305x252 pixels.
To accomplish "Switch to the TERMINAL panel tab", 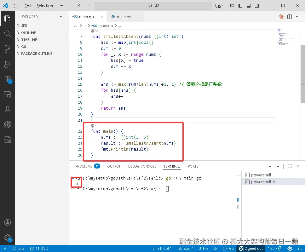I will [172, 166].
